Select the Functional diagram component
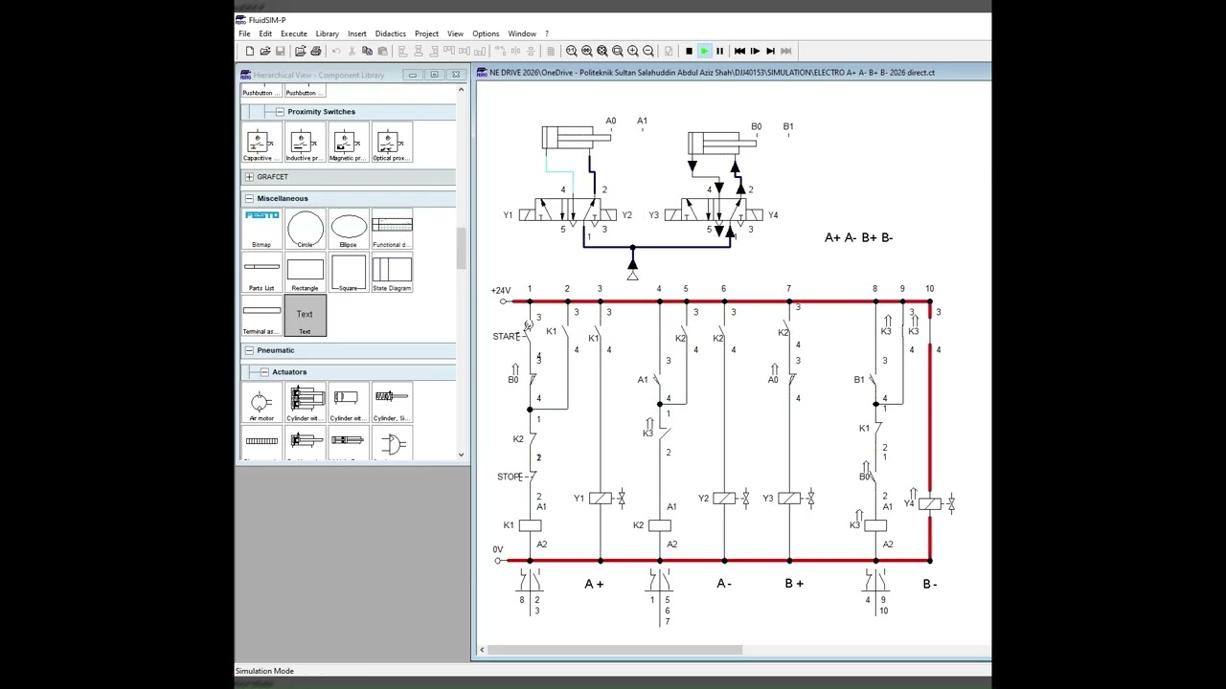Image resolution: width=1226 pixels, height=689 pixels. click(392, 230)
